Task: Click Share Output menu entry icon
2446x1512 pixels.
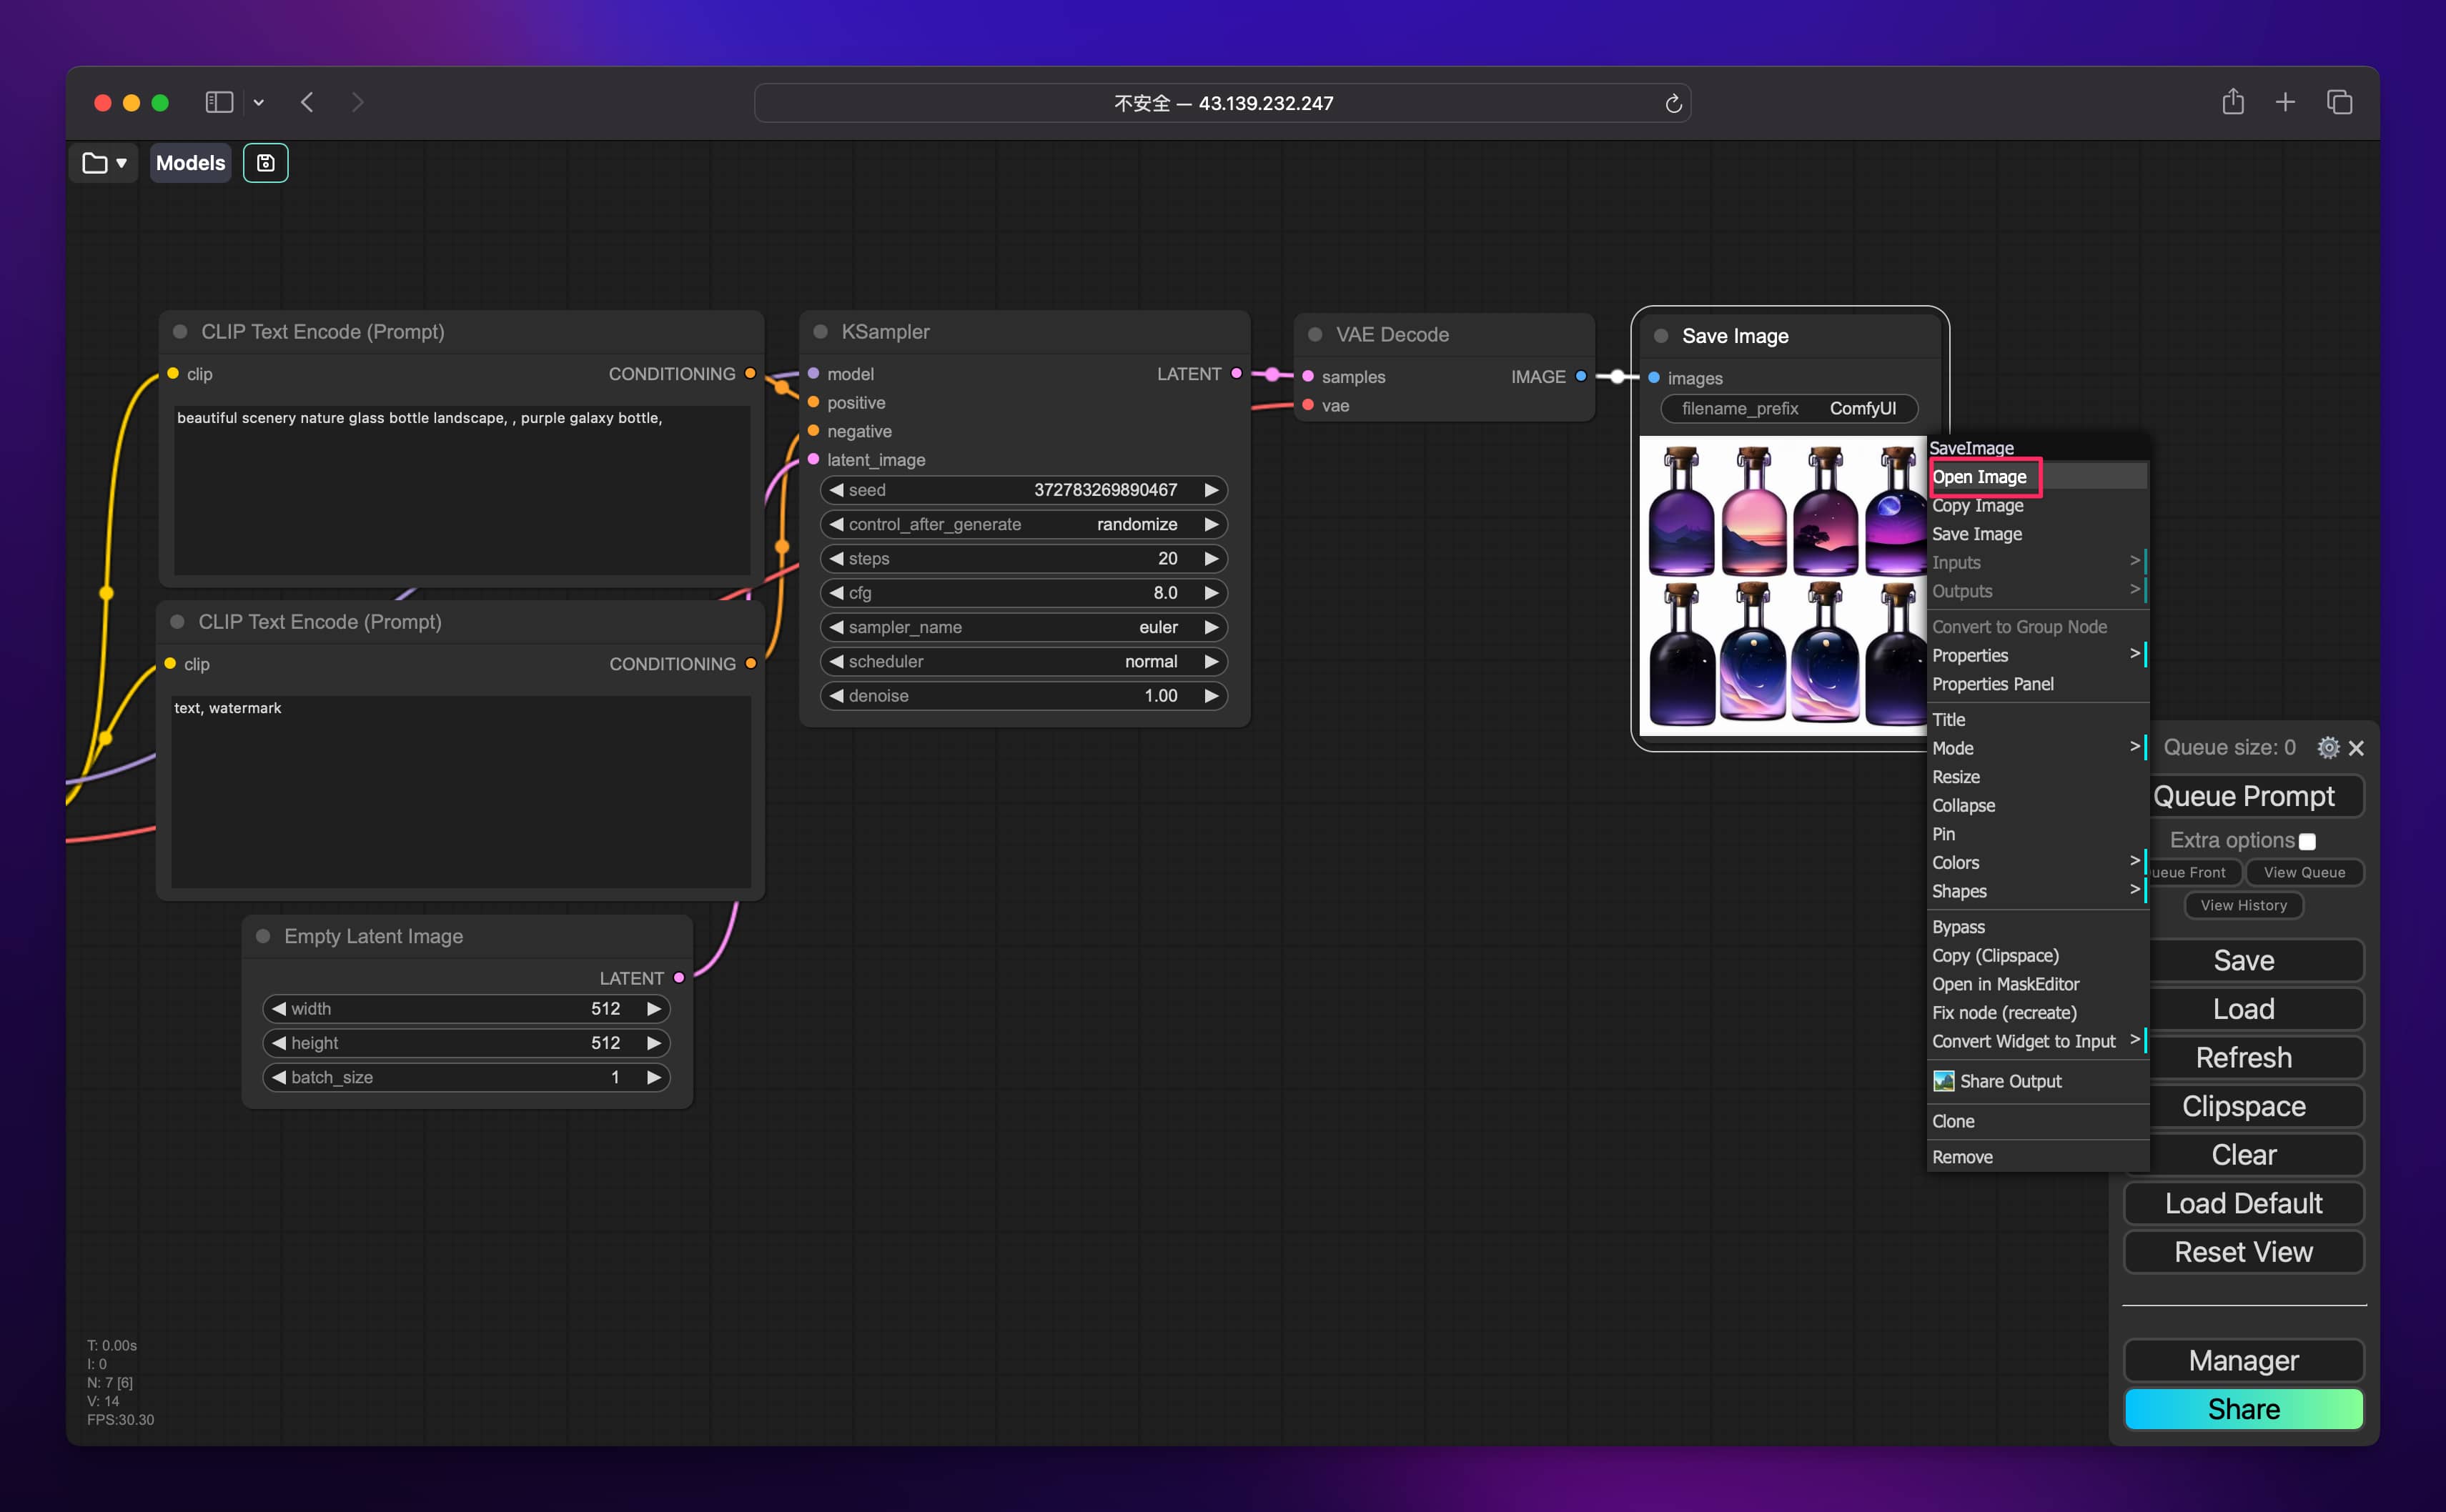Action: click(1943, 1081)
